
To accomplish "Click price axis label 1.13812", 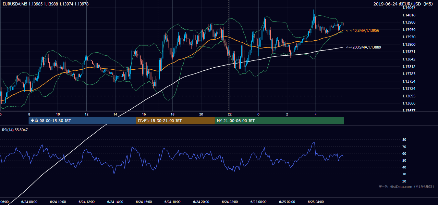I will pyautogui.click(x=409, y=67).
